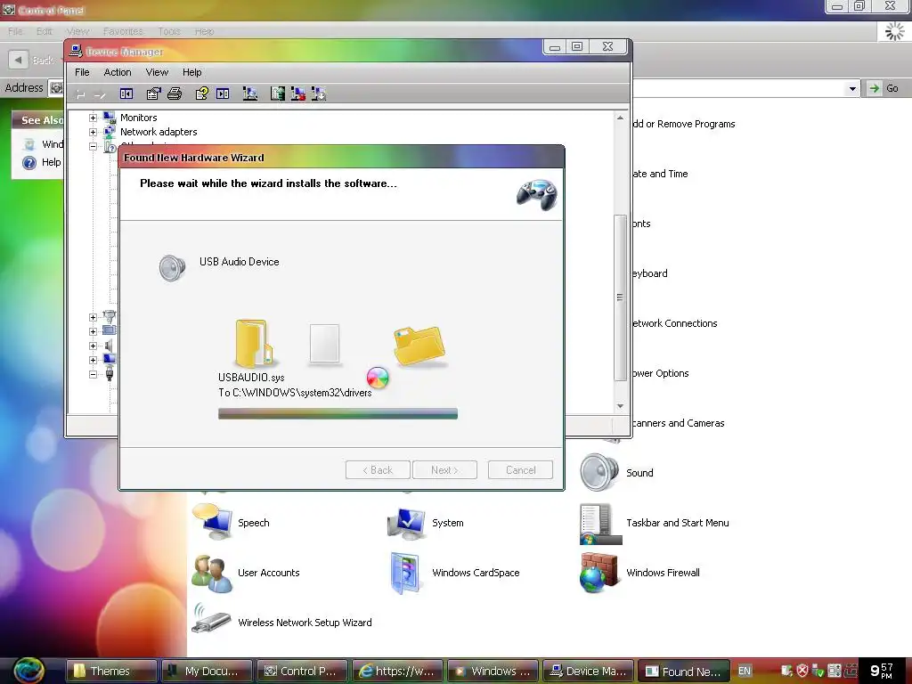The height and width of the screenshot is (684, 912).
Task: Click the Show/Hide Action Pane toolbar icon
Action: [x=223, y=94]
